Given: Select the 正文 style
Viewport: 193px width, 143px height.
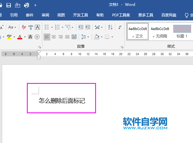Looking at the screenshot, I should click(138, 32).
